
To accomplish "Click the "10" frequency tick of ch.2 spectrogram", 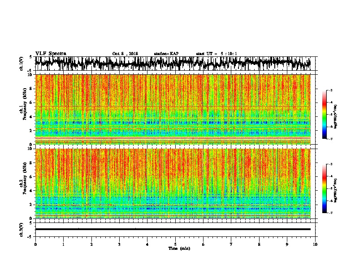I will pos(30,149).
